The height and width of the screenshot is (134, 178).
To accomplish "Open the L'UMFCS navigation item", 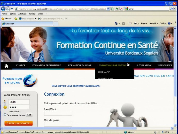I will click(21, 66).
